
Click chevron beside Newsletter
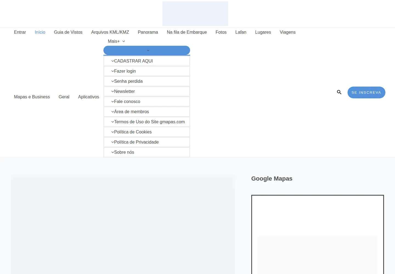tap(112, 92)
